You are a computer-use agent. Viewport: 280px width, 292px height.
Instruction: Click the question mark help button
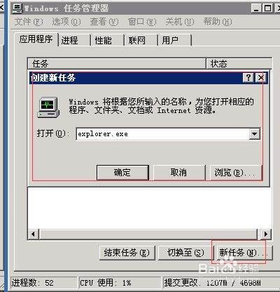tap(248, 77)
